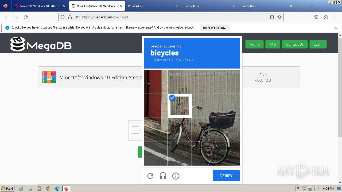This screenshot has width=342, height=192.
Task: Open the clock showing 6:04 PM
Action: tap(328, 189)
